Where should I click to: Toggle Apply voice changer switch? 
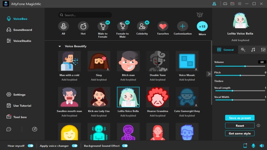click(x=74, y=146)
